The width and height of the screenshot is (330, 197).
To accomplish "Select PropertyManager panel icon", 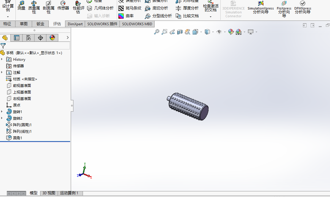I will [x=16, y=38].
